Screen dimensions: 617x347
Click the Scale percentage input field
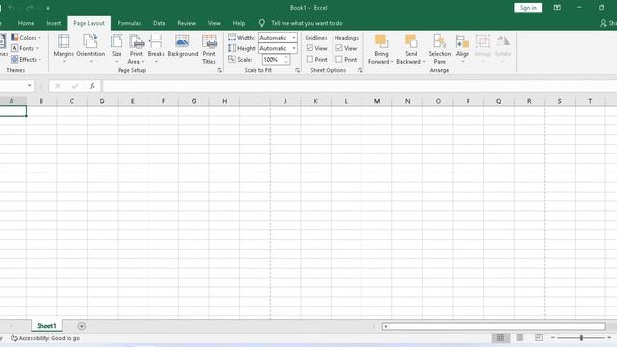coord(273,60)
